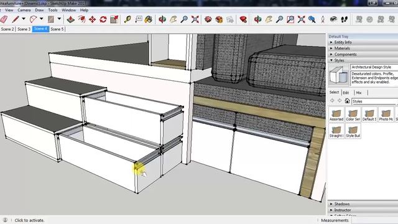Select the Scale tool

114,19
